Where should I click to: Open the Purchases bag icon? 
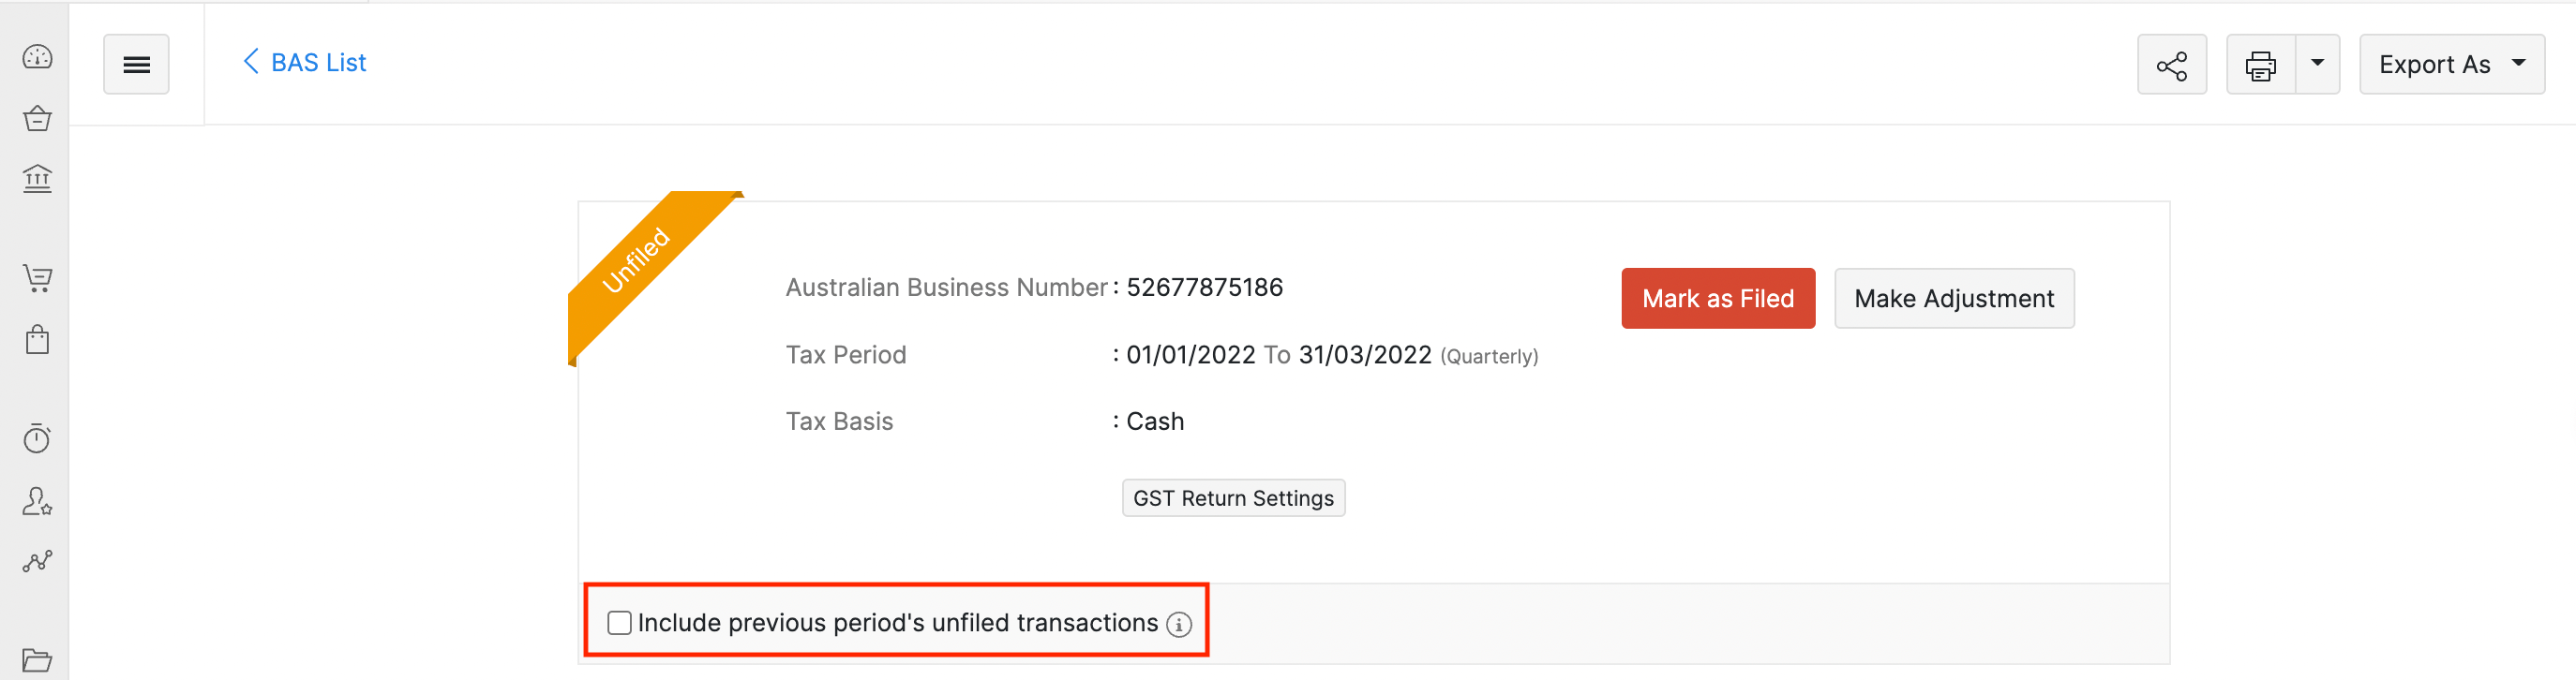(37, 339)
